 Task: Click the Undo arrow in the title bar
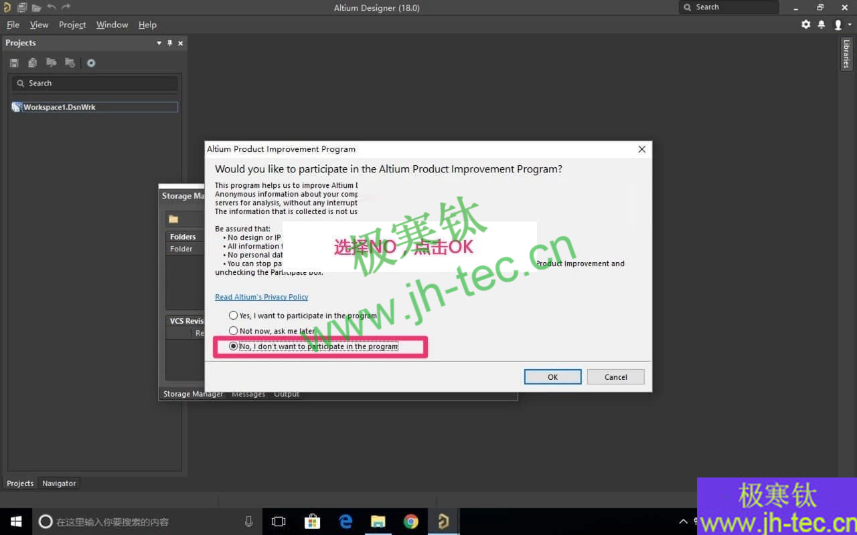click(x=52, y=7)
